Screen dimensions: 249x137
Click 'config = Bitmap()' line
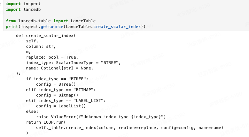pyautogui.click(x=57, y=95)
